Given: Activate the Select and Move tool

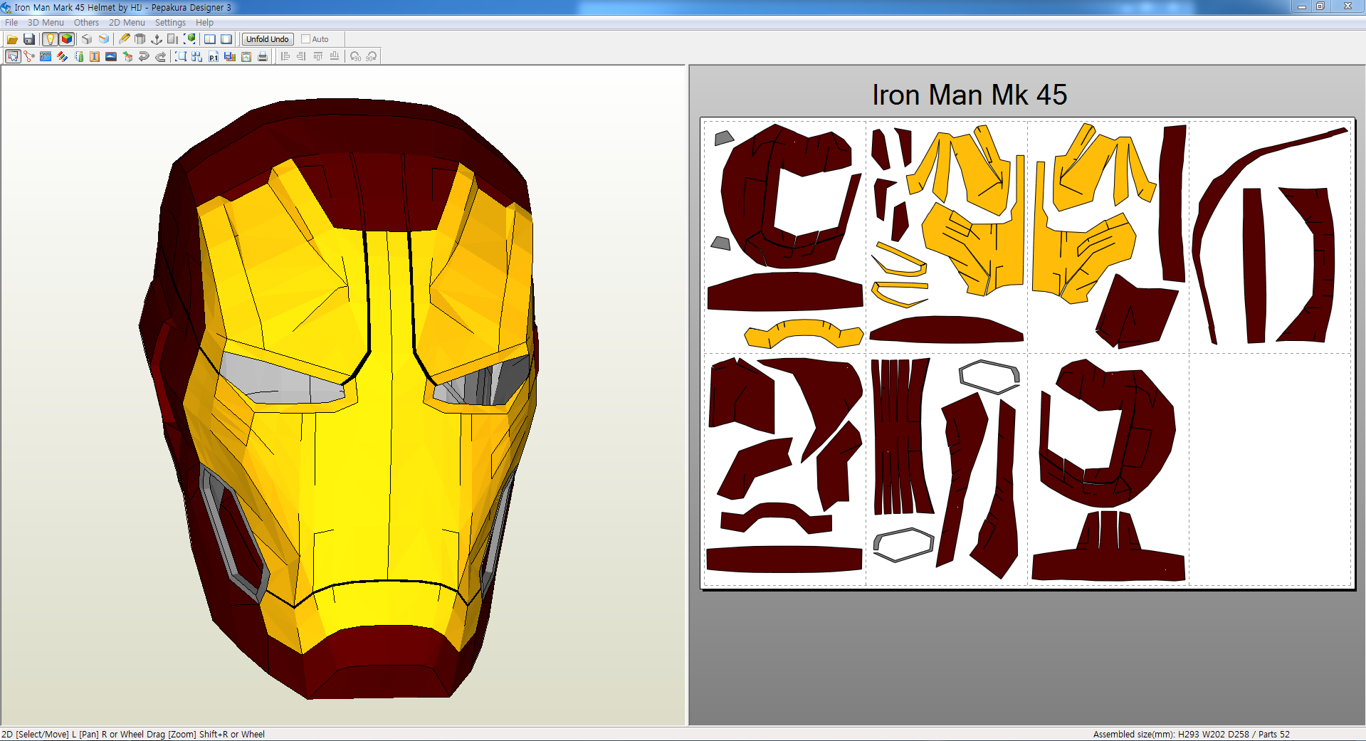Looking at the screenshot, I should point(13,56).
